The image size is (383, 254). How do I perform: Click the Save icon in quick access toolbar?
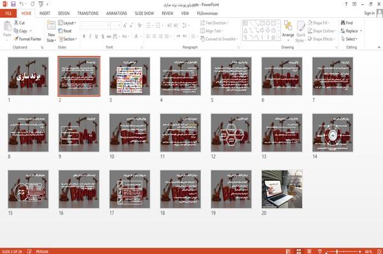[13, 4]
